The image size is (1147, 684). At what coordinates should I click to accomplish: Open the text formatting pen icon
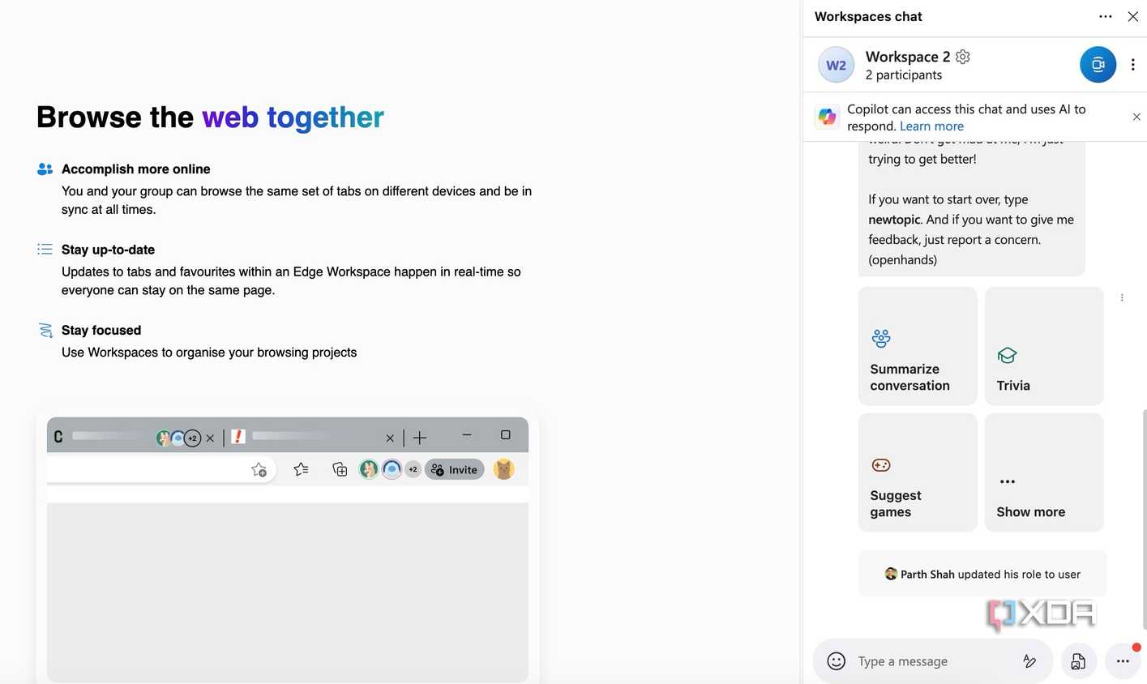[x=1029, y=661]
